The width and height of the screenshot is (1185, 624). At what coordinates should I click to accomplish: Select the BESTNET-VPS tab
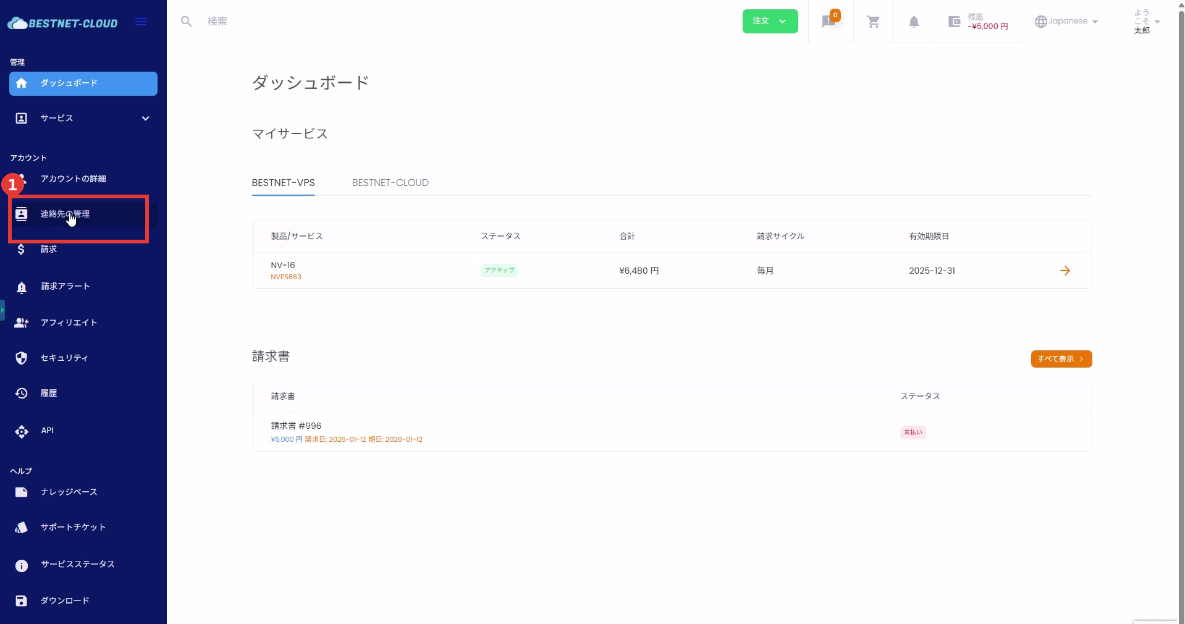(x=283, y=183)
